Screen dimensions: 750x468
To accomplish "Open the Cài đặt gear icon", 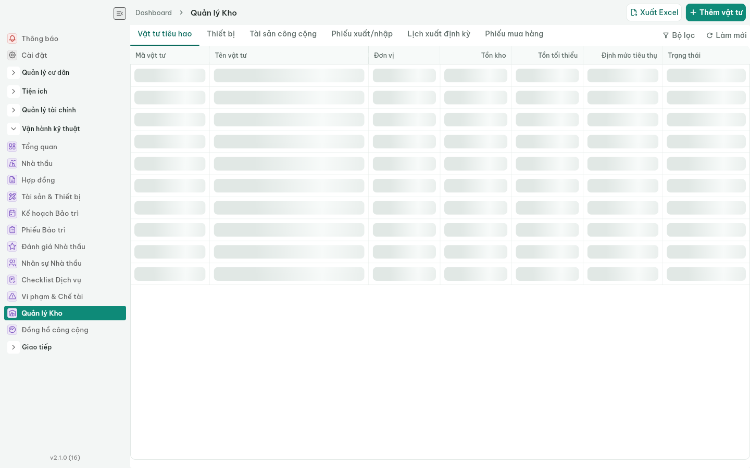I will click(x=12, y=55).
